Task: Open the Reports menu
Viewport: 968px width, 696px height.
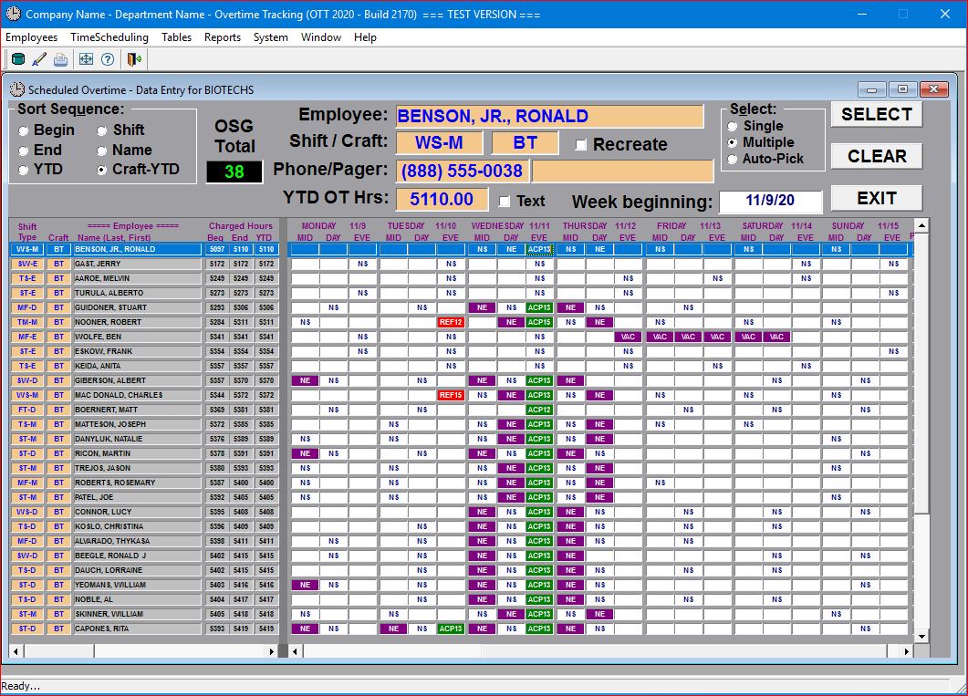Action: 223,37
